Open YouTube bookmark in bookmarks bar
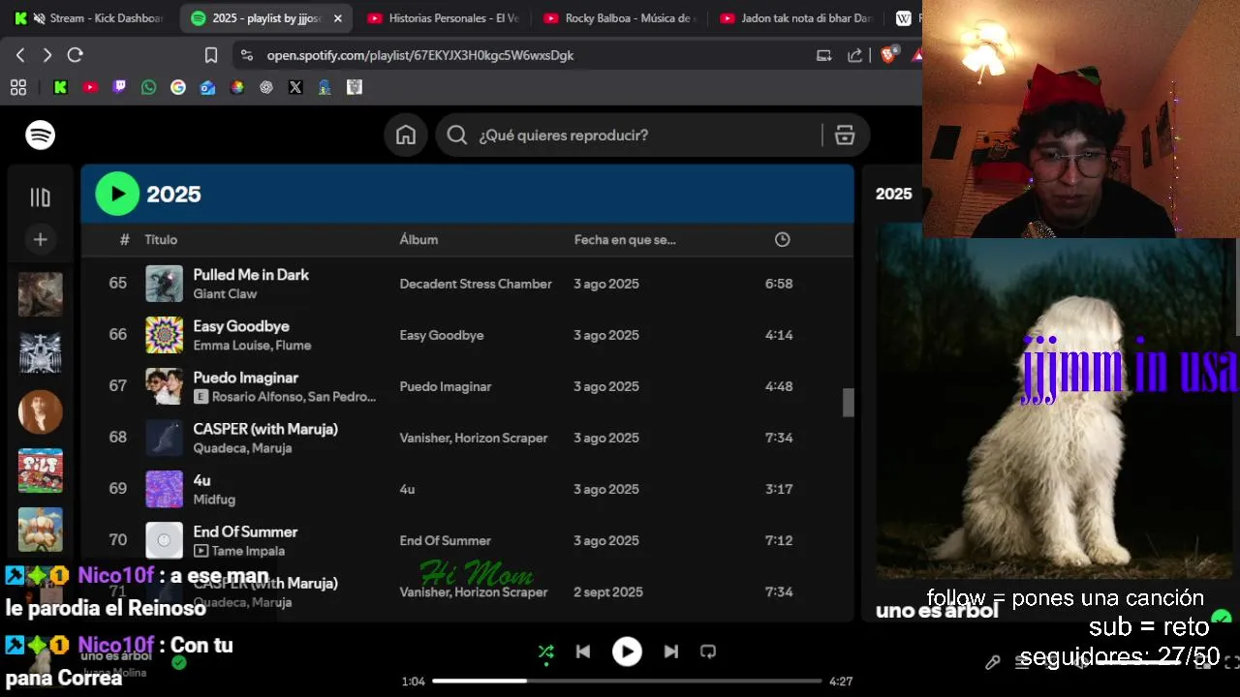The width and height of the screenshot is (1240, 697). click(x=90, y=87)
